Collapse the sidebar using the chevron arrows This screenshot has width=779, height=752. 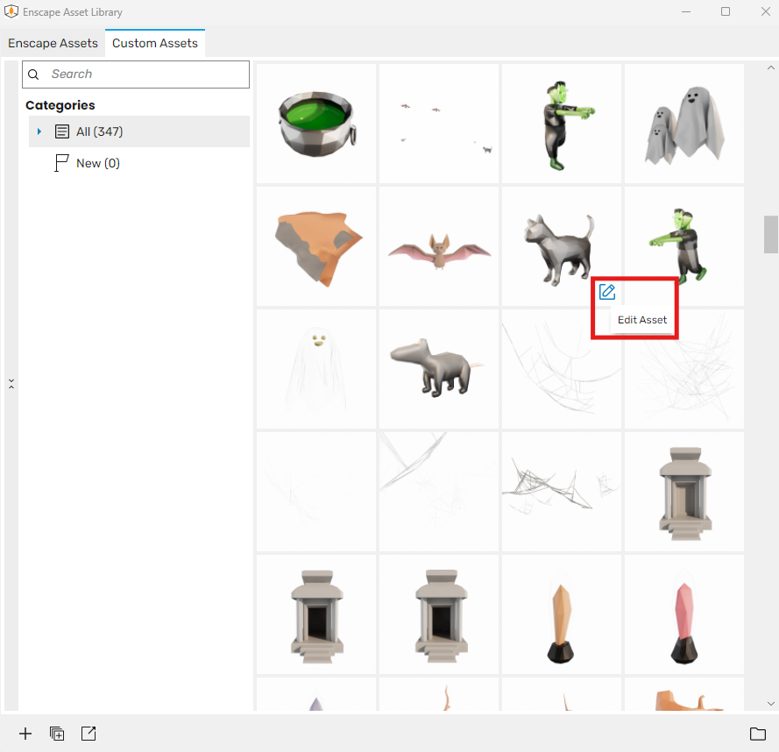click(11, 383)
